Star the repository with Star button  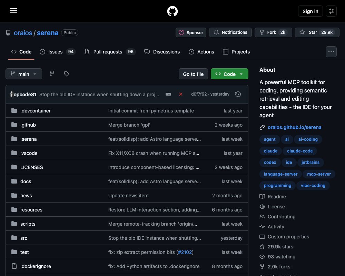[x=317, y=32]
